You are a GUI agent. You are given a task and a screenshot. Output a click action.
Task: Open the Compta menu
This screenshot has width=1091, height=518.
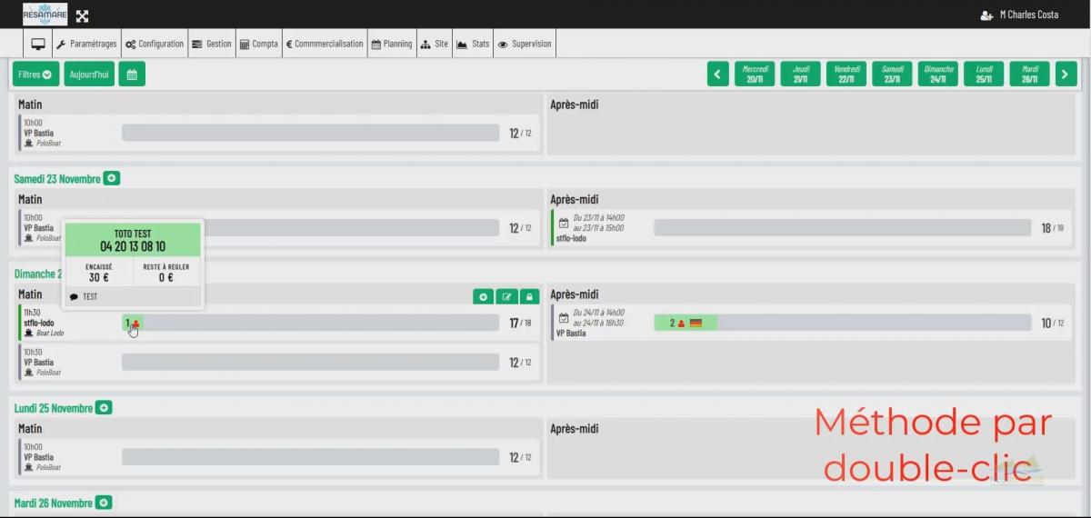259,44
